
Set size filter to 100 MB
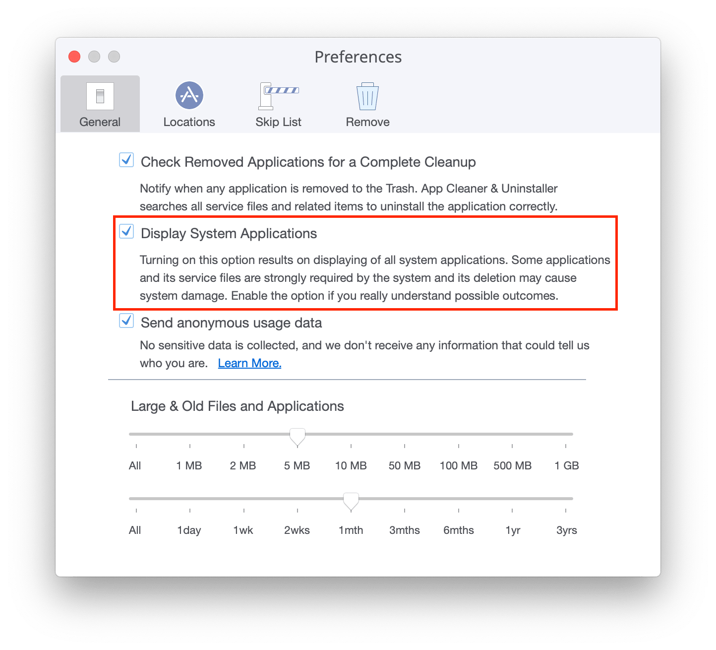(458, 465)
